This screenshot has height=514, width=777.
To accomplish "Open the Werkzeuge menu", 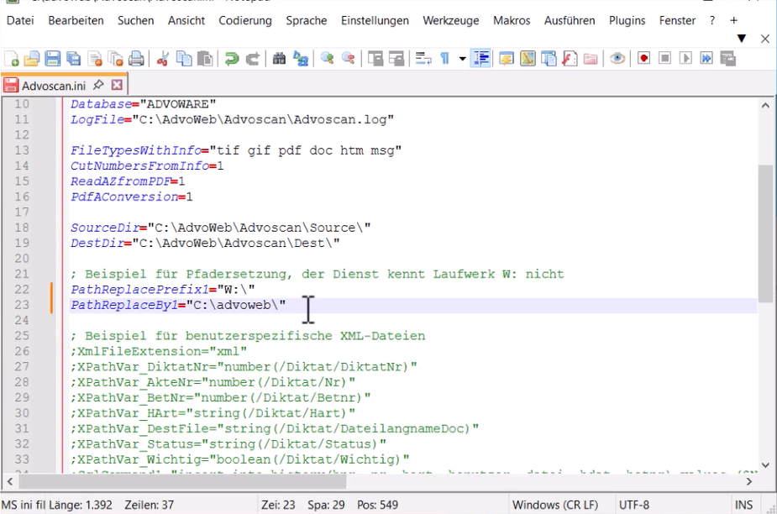I will coord(451,20).
